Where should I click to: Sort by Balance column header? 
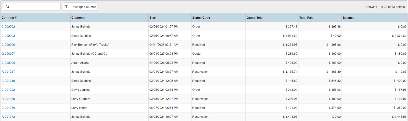click(349, 18)
